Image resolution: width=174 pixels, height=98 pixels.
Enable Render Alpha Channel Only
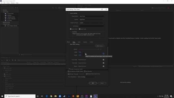87,74
